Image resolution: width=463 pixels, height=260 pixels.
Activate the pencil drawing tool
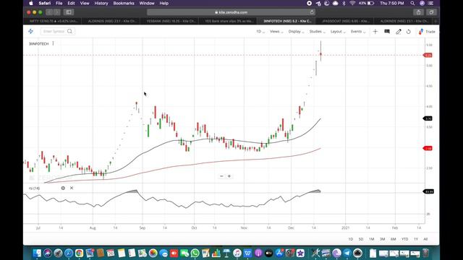(x=399, y=32)
